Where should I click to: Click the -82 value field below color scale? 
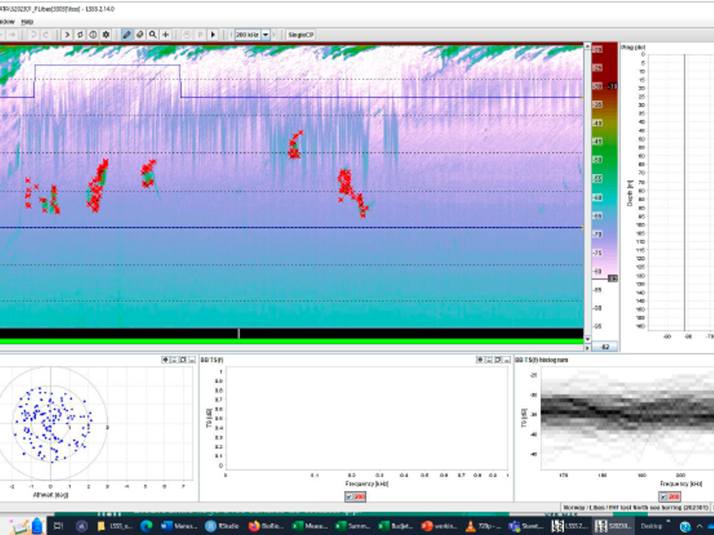(605, 347)
